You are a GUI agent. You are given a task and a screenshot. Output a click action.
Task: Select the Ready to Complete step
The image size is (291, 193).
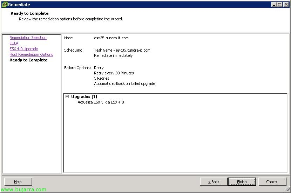pos(29,60)
